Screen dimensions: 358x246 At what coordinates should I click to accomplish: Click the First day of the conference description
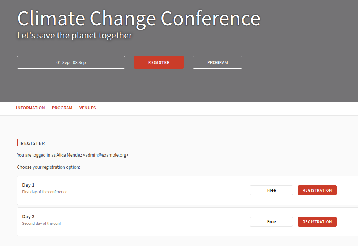click(x=45, y=192)
